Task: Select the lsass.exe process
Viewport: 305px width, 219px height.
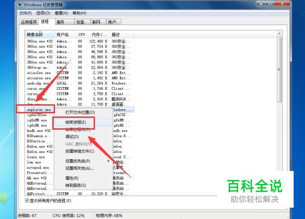Action: point(36,157)
